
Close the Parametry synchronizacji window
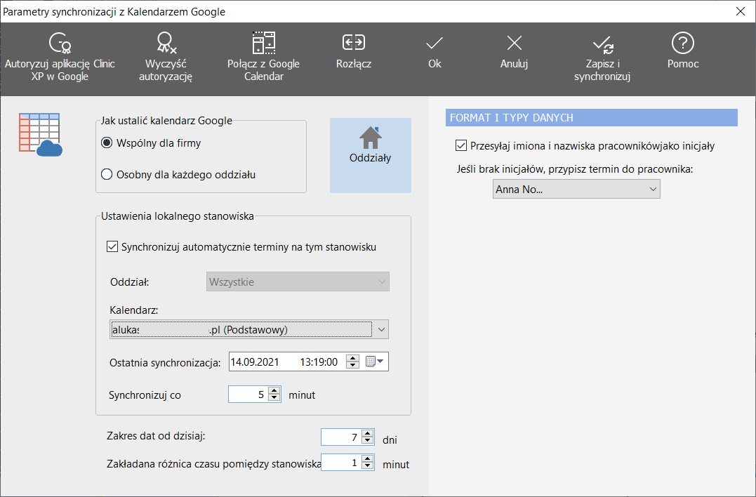tap(741, 11)
